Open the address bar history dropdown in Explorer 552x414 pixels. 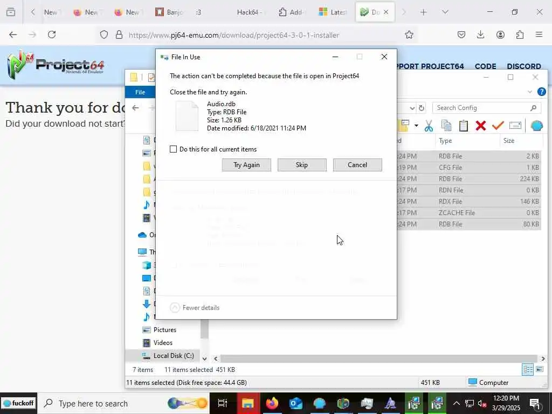click(x=412, y=108)
